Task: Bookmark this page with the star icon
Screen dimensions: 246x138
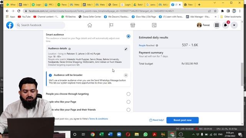Action: click(215, 11)
